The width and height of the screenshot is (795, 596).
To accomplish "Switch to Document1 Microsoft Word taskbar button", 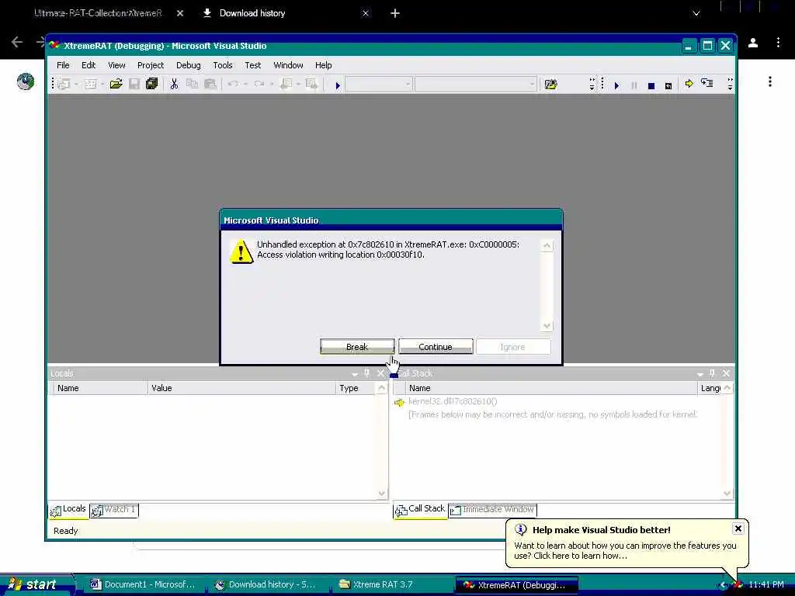I will (143, 585).
